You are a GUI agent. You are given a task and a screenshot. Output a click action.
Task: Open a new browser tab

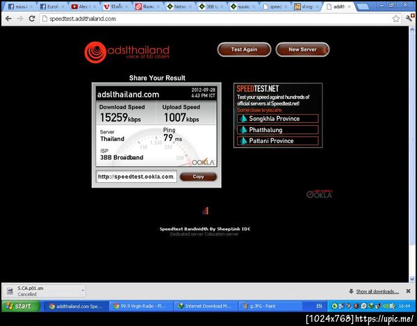coord(363,7)
